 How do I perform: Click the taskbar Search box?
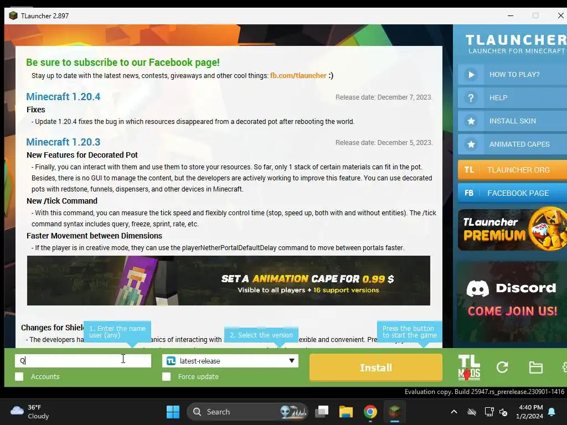247,412
